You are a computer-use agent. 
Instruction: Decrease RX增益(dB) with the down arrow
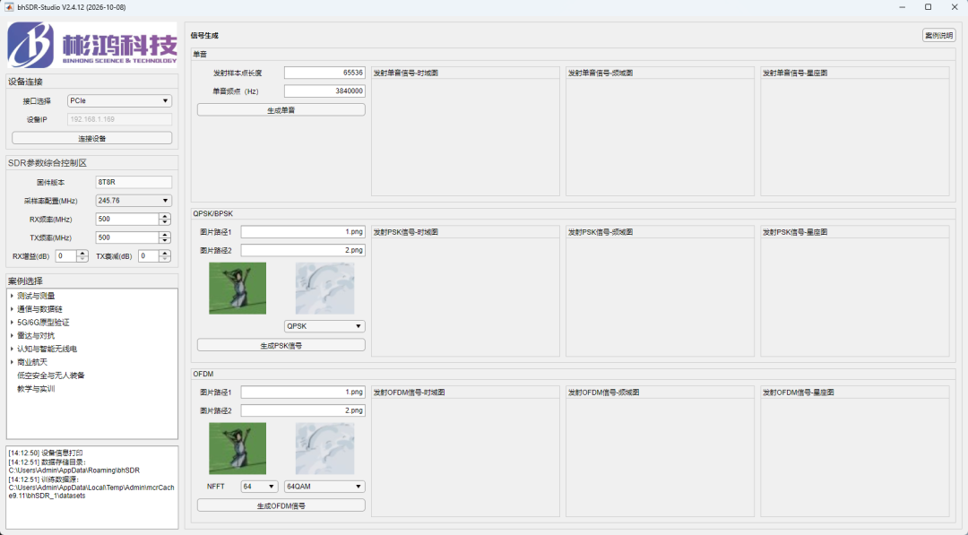tap(82, 259)
